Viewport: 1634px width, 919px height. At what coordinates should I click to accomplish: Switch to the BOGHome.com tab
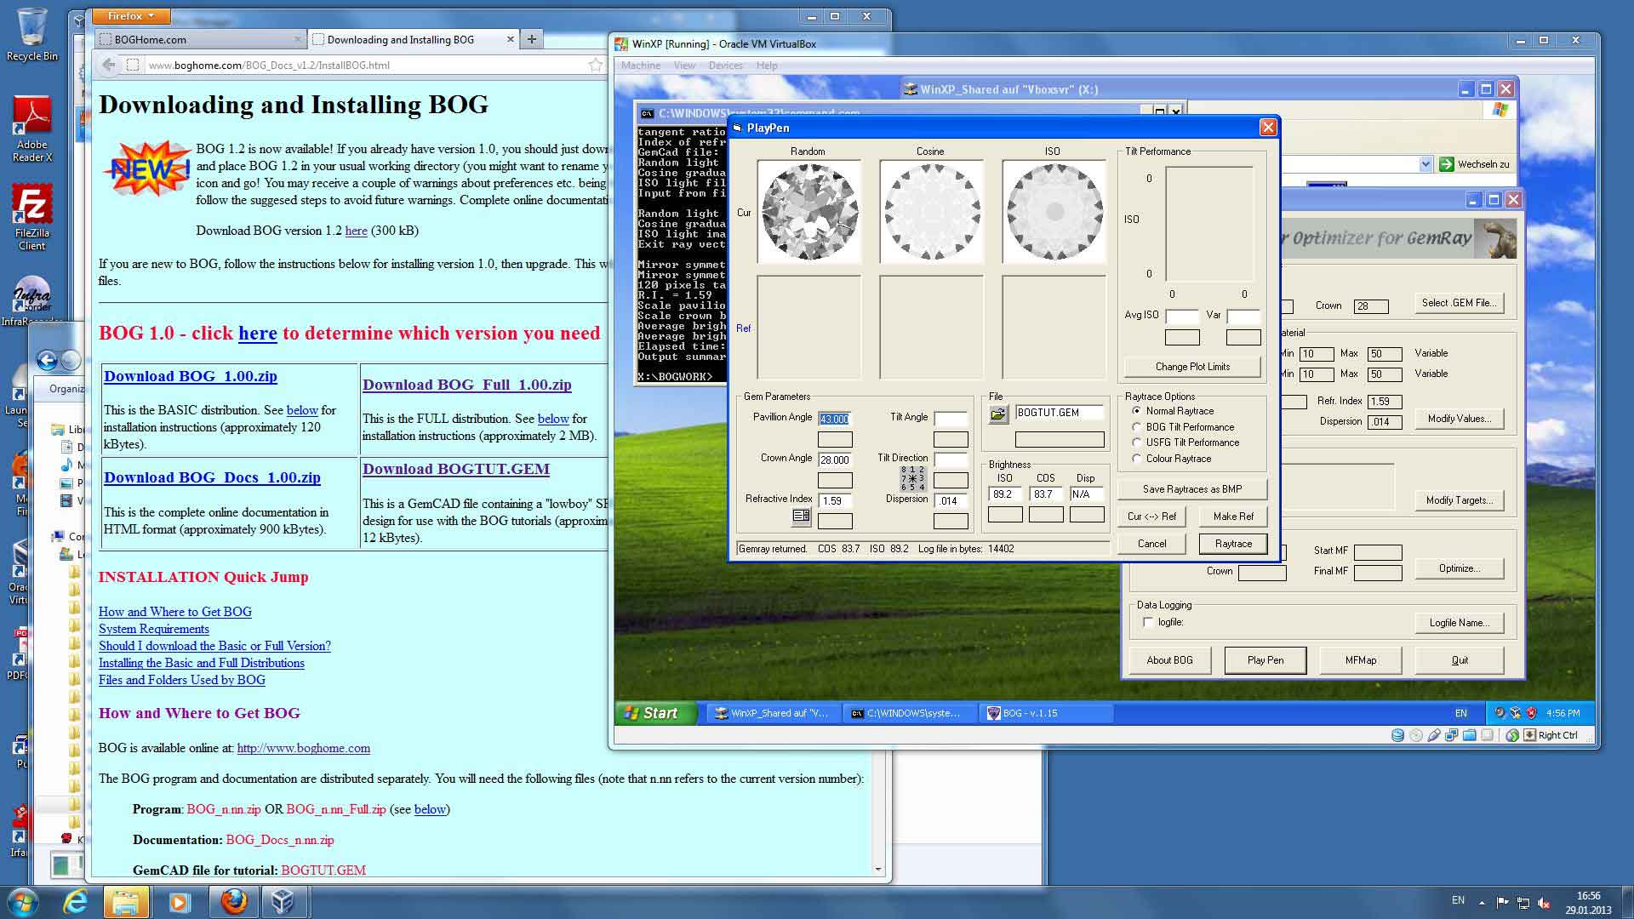pos(199,39)
